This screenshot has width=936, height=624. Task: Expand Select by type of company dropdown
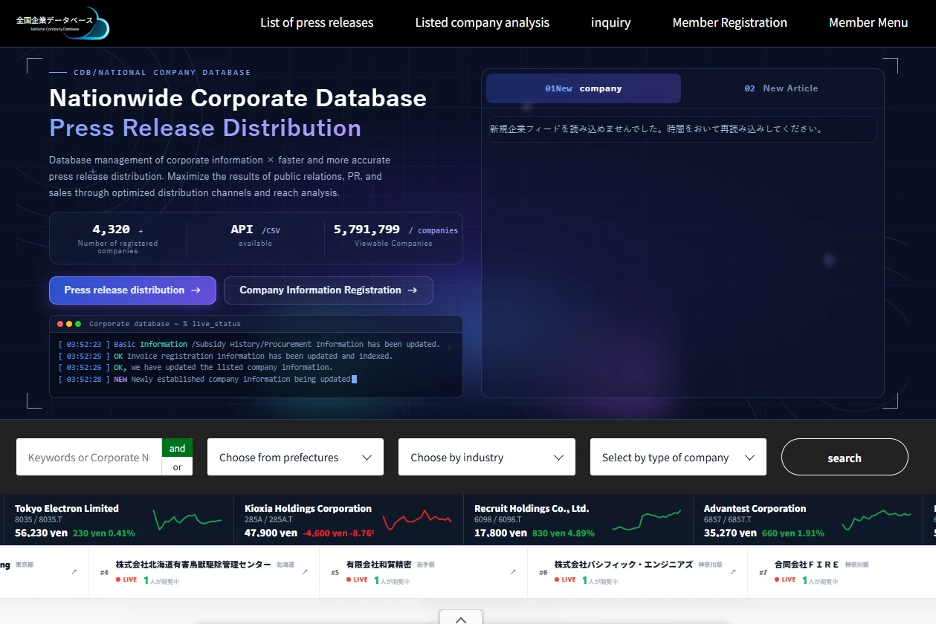tap(678, 457)
